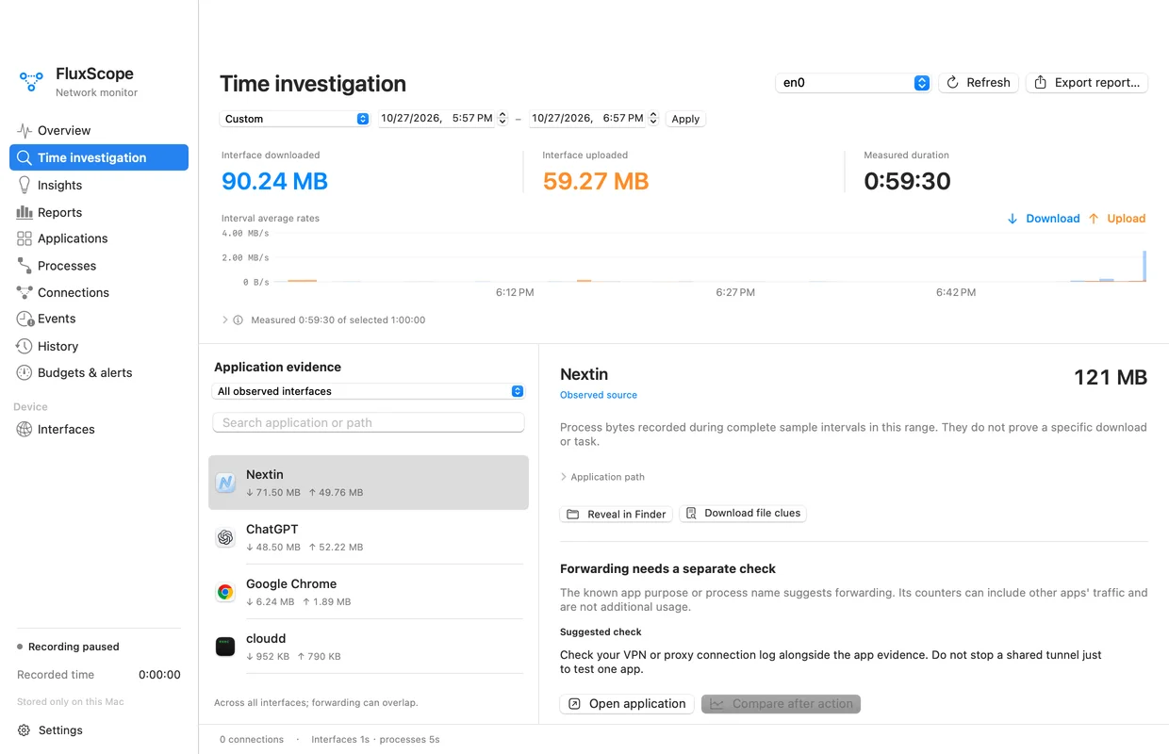Click the Refresh button
Viewport: 1169px width, 754px height.
point(979,83)
